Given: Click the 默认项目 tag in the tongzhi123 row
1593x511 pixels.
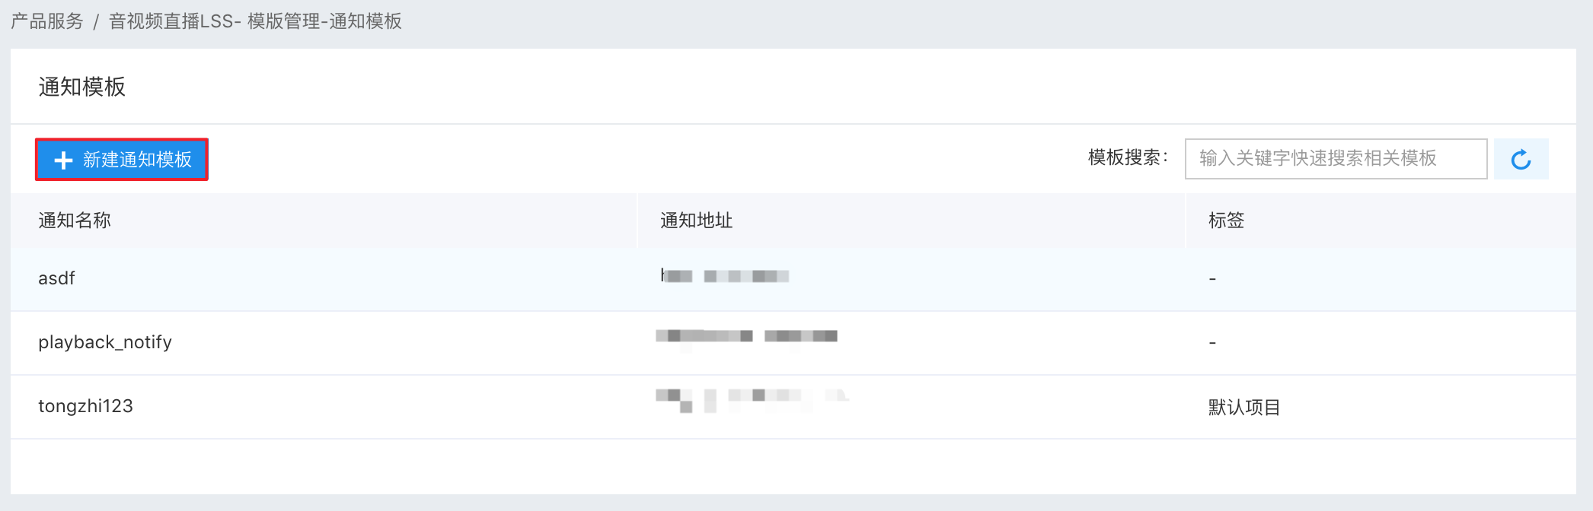Looking at the screenshot, I should point(1244,408).
